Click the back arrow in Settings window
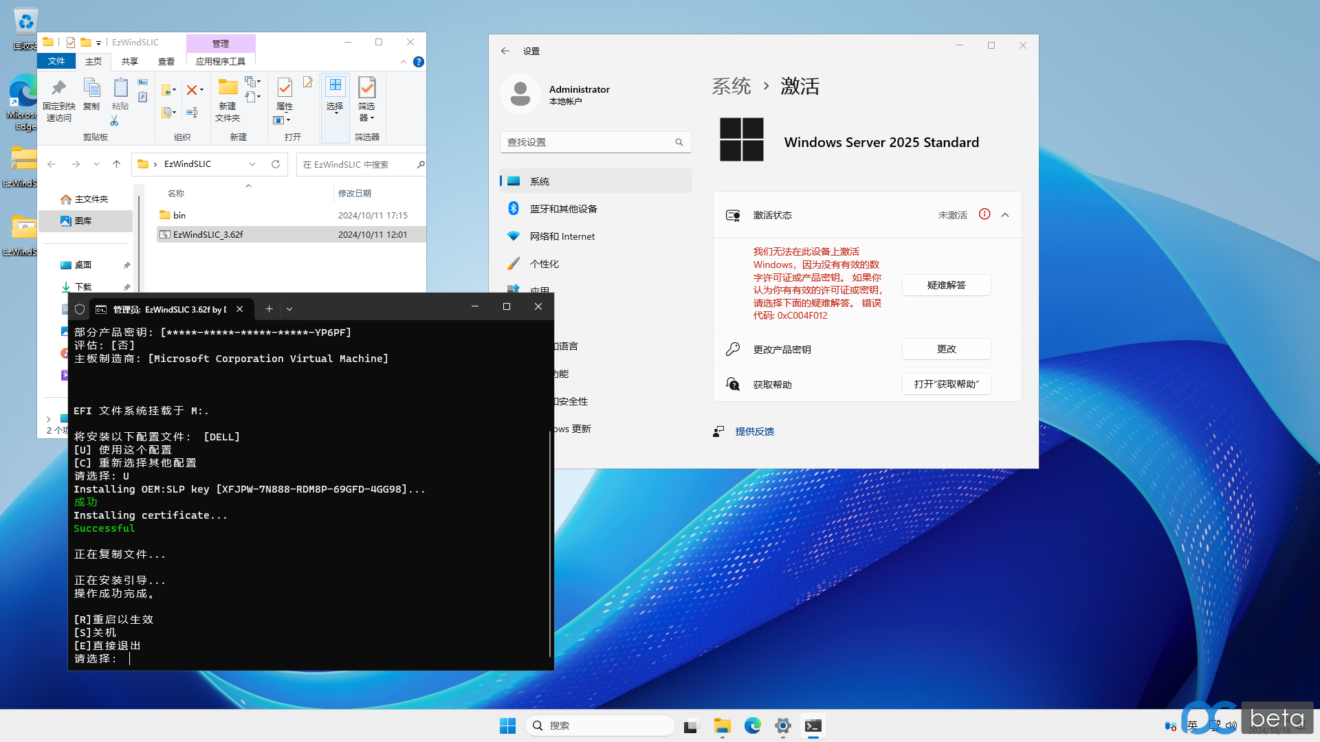The image size is (1320, 742). tap(505, 51)
